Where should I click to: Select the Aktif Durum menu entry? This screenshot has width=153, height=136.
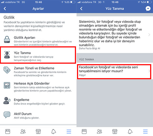[38, 116]
